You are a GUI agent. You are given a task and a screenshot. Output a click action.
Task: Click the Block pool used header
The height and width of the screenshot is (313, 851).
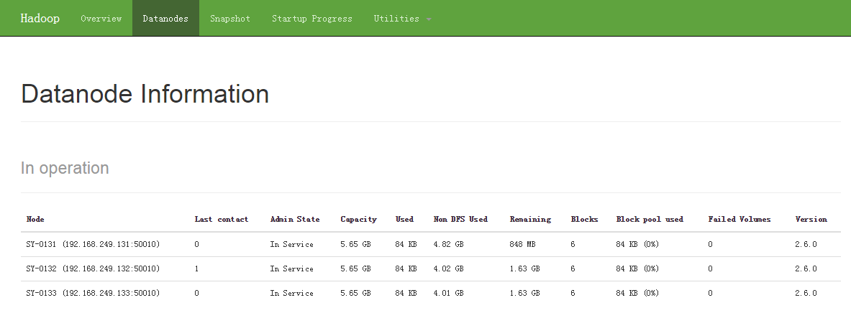pyautogui.click(x=650, y=219)
